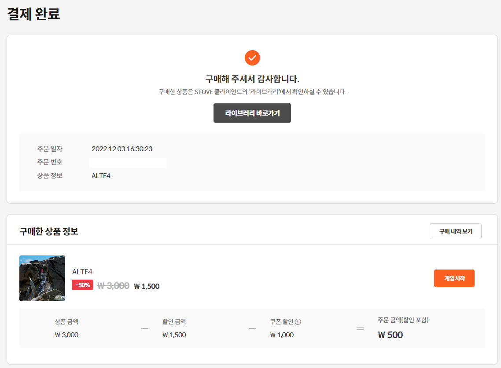Click the strikethrough original price ₩3,000
The width and height of the screenshot is (501, 368).
(113, 286)
